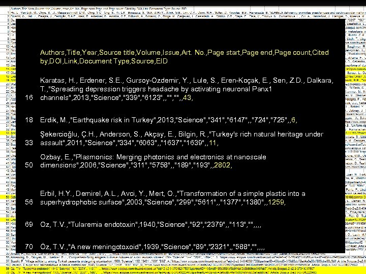Select row number 56 label
The image size is (366, 274).
(29, 202)
